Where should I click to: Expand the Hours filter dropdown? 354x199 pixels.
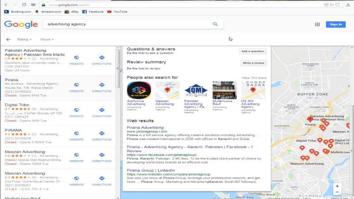point(47,39)
